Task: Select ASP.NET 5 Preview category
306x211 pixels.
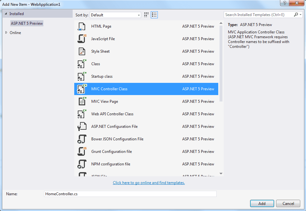Action: (x=27, y=23)
